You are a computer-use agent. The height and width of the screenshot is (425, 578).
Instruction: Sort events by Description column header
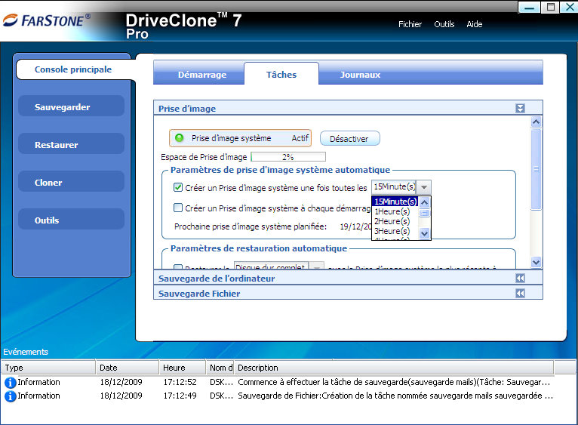point(394,368)
